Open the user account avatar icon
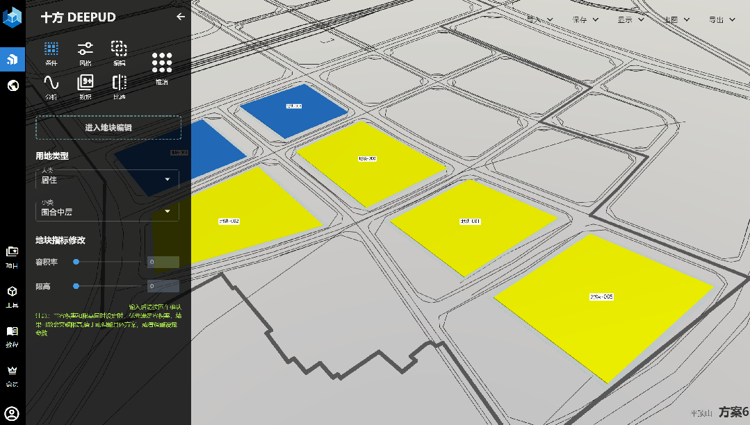 click(12, 413)
